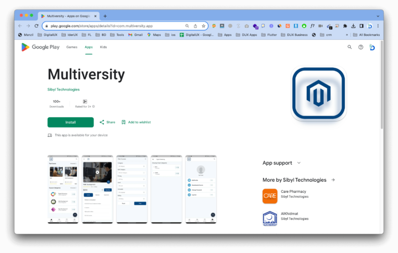Open the All Bookmarks folder
Viewport: 398px width, 253px height.
(366, 35)
